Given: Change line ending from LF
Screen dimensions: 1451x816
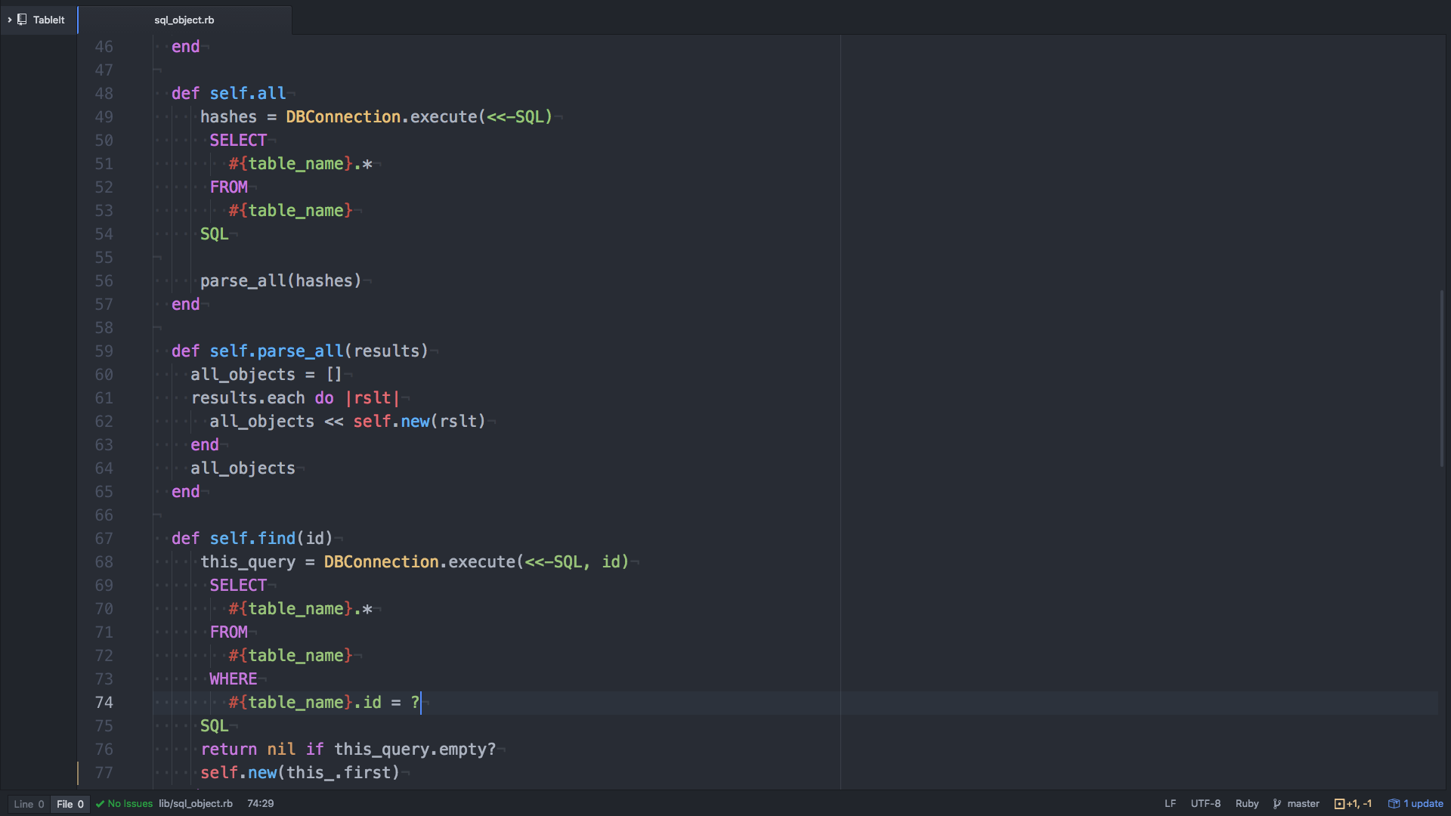Looking at the screenshot, I should click(1171, 804).
